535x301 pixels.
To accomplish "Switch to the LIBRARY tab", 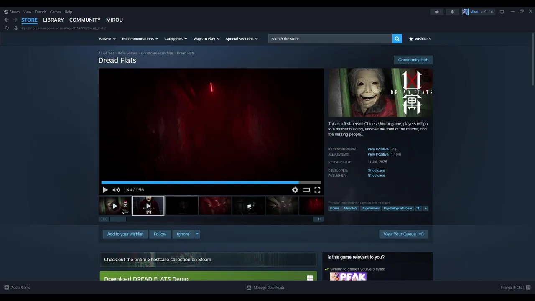I will (x=53, y=20).
